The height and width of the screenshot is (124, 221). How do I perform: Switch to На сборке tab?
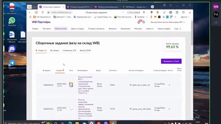point(55,50)
